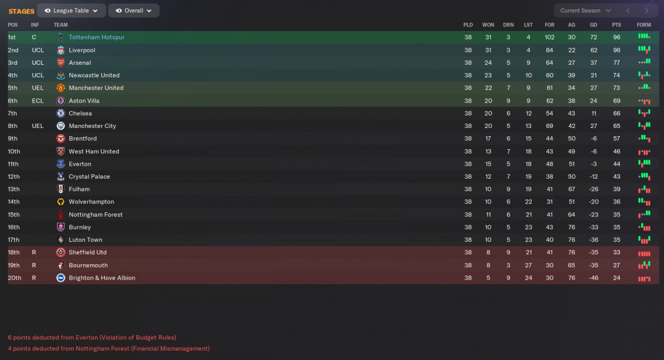Expand the Current Season selector
This screenshot has height=360, width=664.
coord(586,10)
